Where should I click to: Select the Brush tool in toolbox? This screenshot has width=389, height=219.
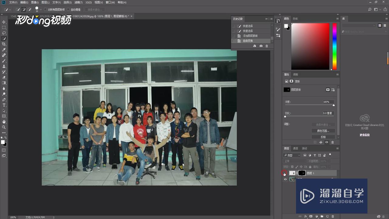pos(4,61)
